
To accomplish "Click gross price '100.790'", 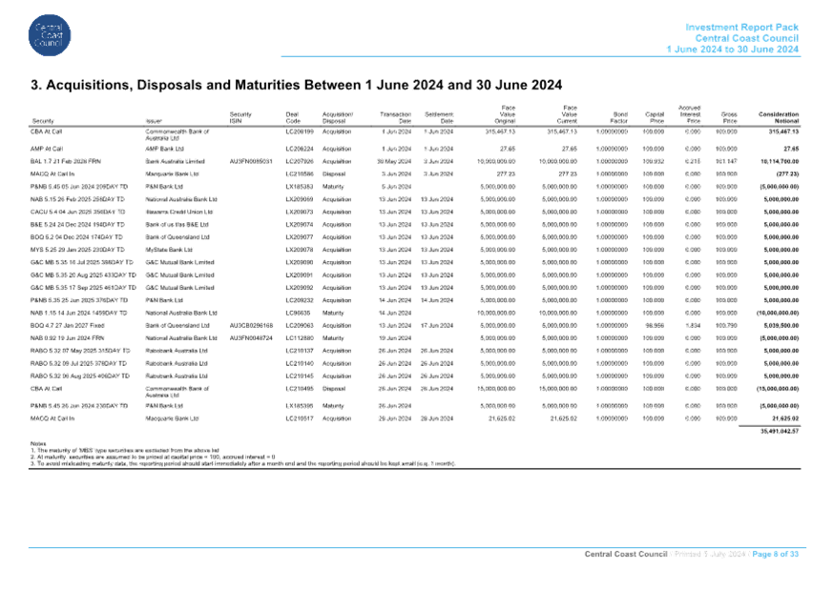I will tap(728, 326).
